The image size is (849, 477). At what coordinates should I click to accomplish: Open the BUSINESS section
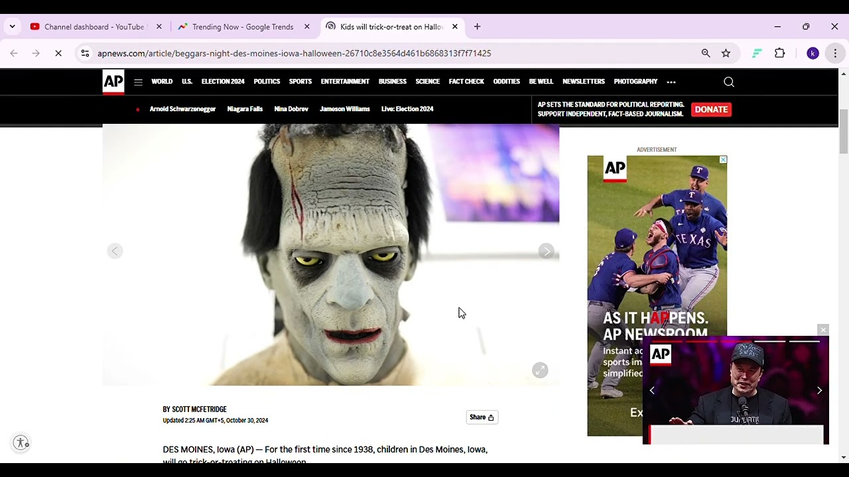click(393, 81)
